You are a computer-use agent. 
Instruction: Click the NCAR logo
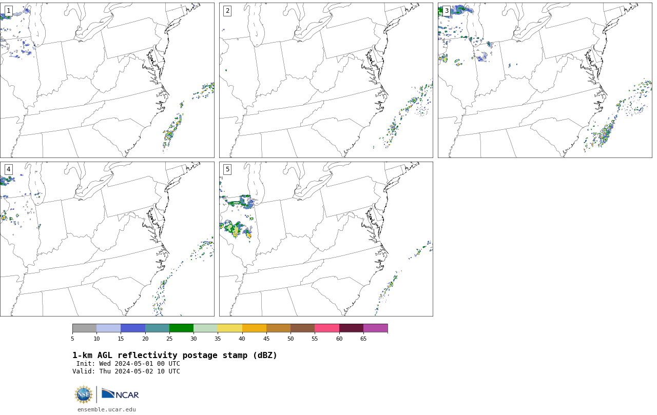point(120,394)
